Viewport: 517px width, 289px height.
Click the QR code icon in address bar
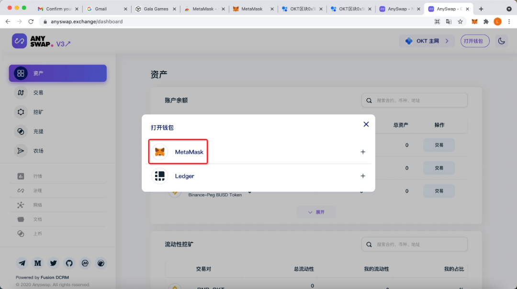pyautogui.click(x=437, y=22)
